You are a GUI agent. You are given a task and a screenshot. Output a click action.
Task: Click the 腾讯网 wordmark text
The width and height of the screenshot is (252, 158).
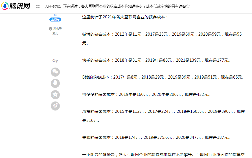19,6
